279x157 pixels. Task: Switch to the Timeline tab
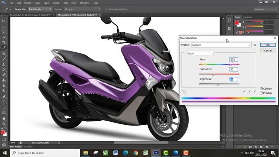[28, 147]
